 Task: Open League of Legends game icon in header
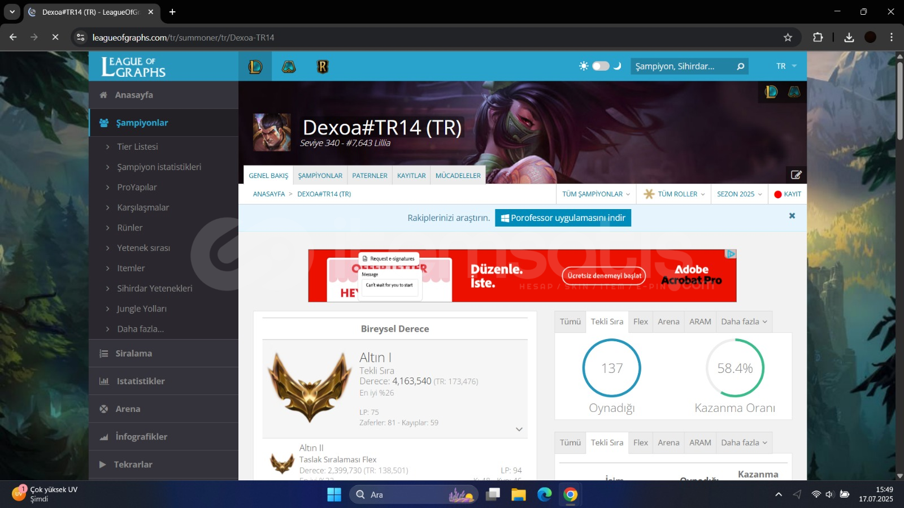click(255, 67)
